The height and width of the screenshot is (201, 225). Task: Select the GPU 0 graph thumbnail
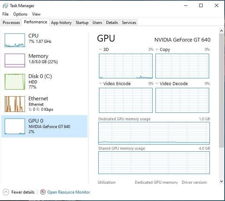pyautogui.click(x=15, y=126)
